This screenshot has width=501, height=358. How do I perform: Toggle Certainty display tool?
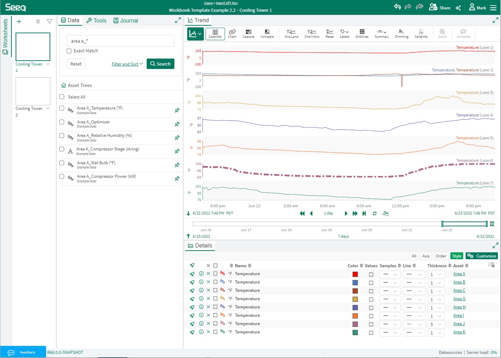click(421, 34)
